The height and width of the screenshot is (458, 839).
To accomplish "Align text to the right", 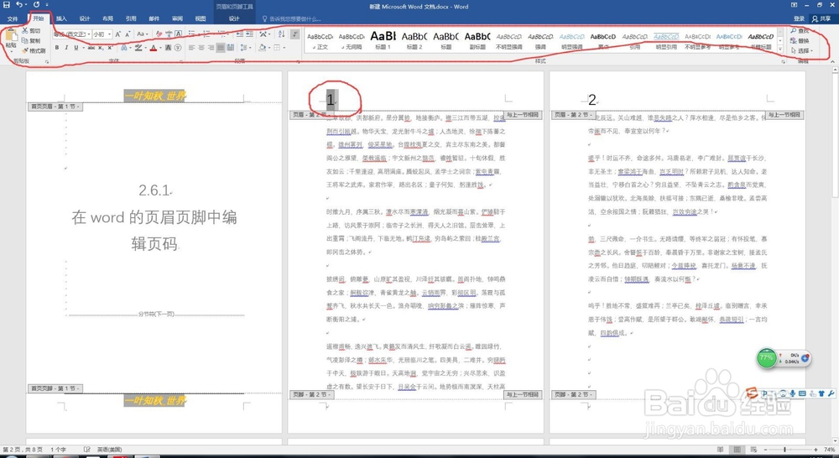I will coord(211,48).
